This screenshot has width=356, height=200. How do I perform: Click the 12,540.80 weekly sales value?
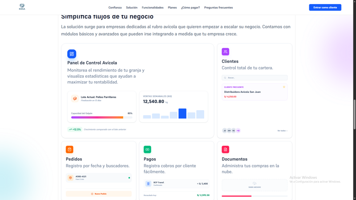pos(154,102)
